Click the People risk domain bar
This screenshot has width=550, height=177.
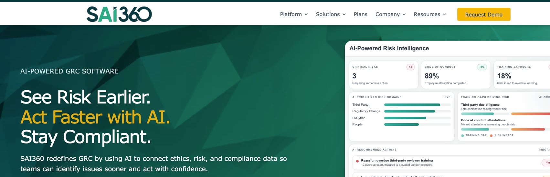click(417, 124)
